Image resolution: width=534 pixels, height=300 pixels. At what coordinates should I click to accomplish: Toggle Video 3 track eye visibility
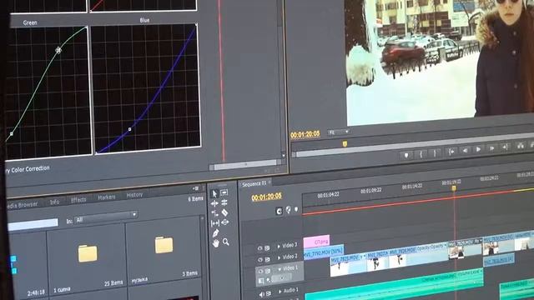(x=259, y=248)
